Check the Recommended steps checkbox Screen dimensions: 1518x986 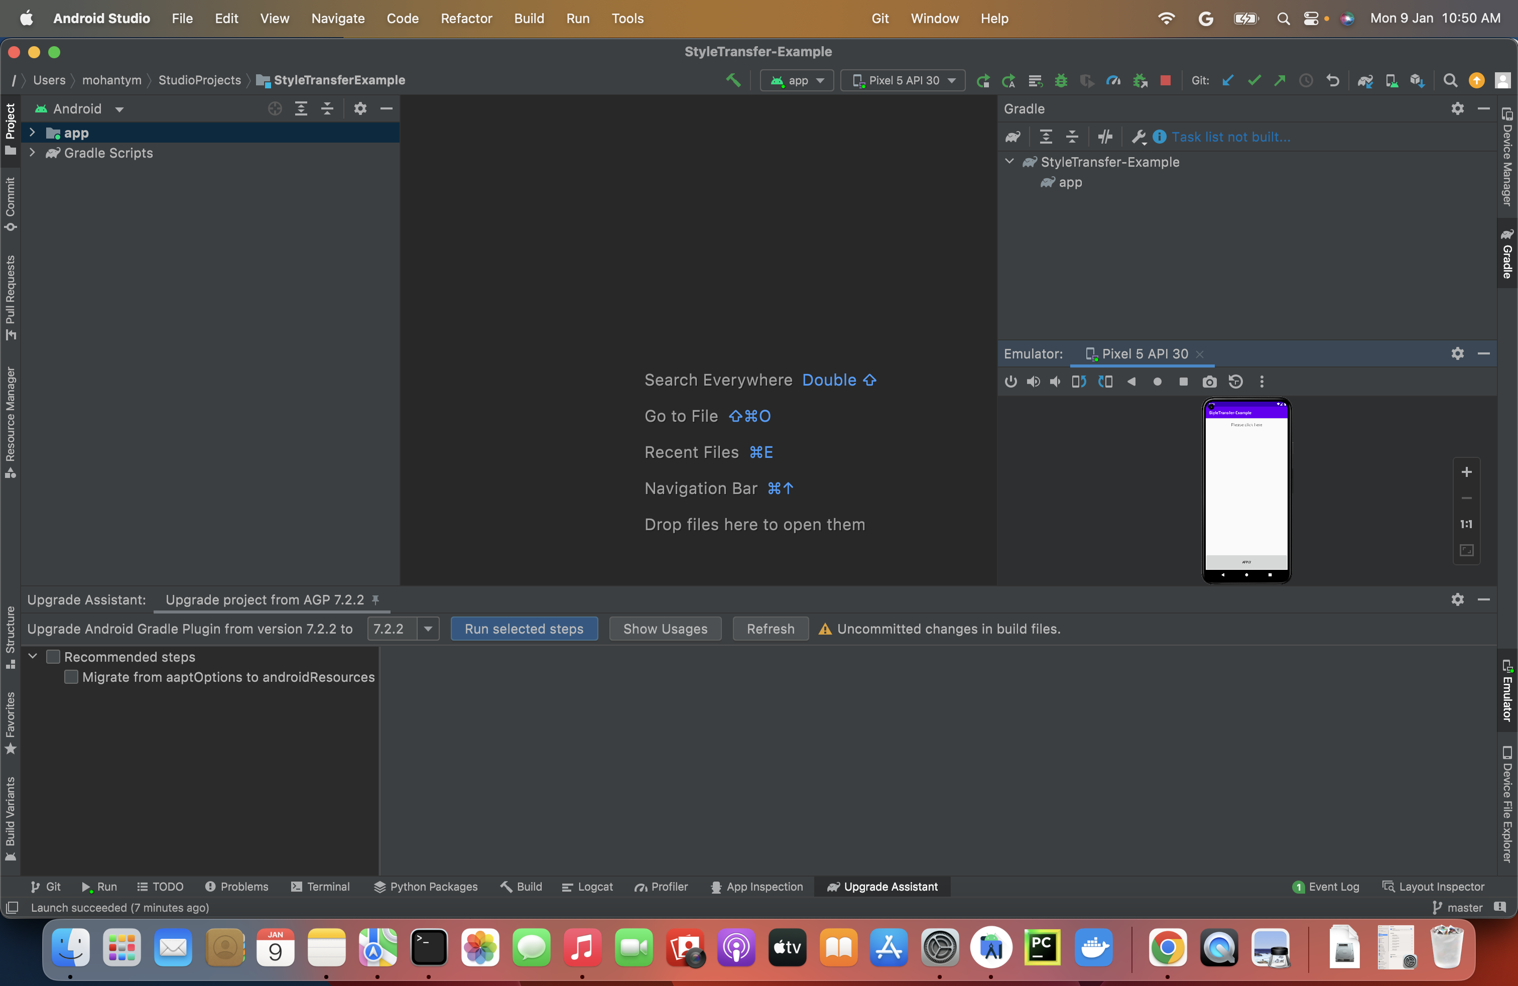pyautogui.click(x=54, y=656)
